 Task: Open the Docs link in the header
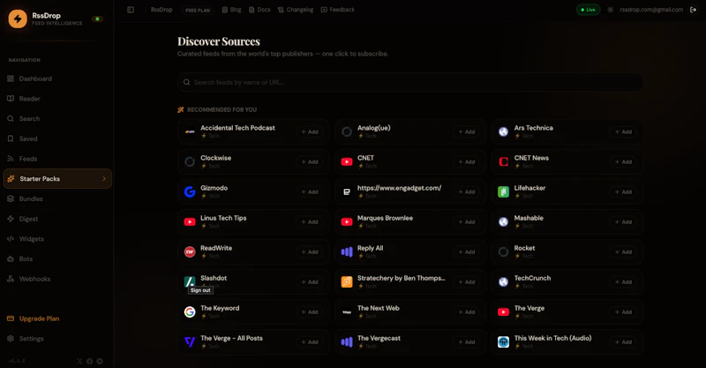coord(259,10)
